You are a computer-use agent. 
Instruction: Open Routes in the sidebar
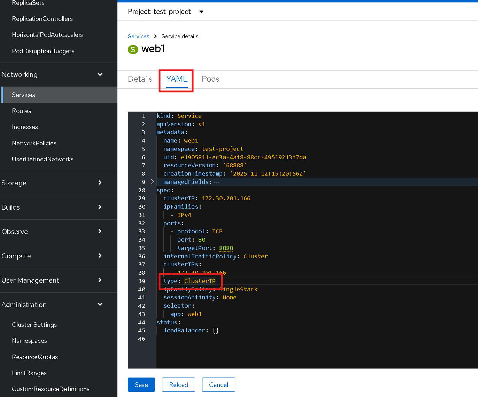pos(22,111)
